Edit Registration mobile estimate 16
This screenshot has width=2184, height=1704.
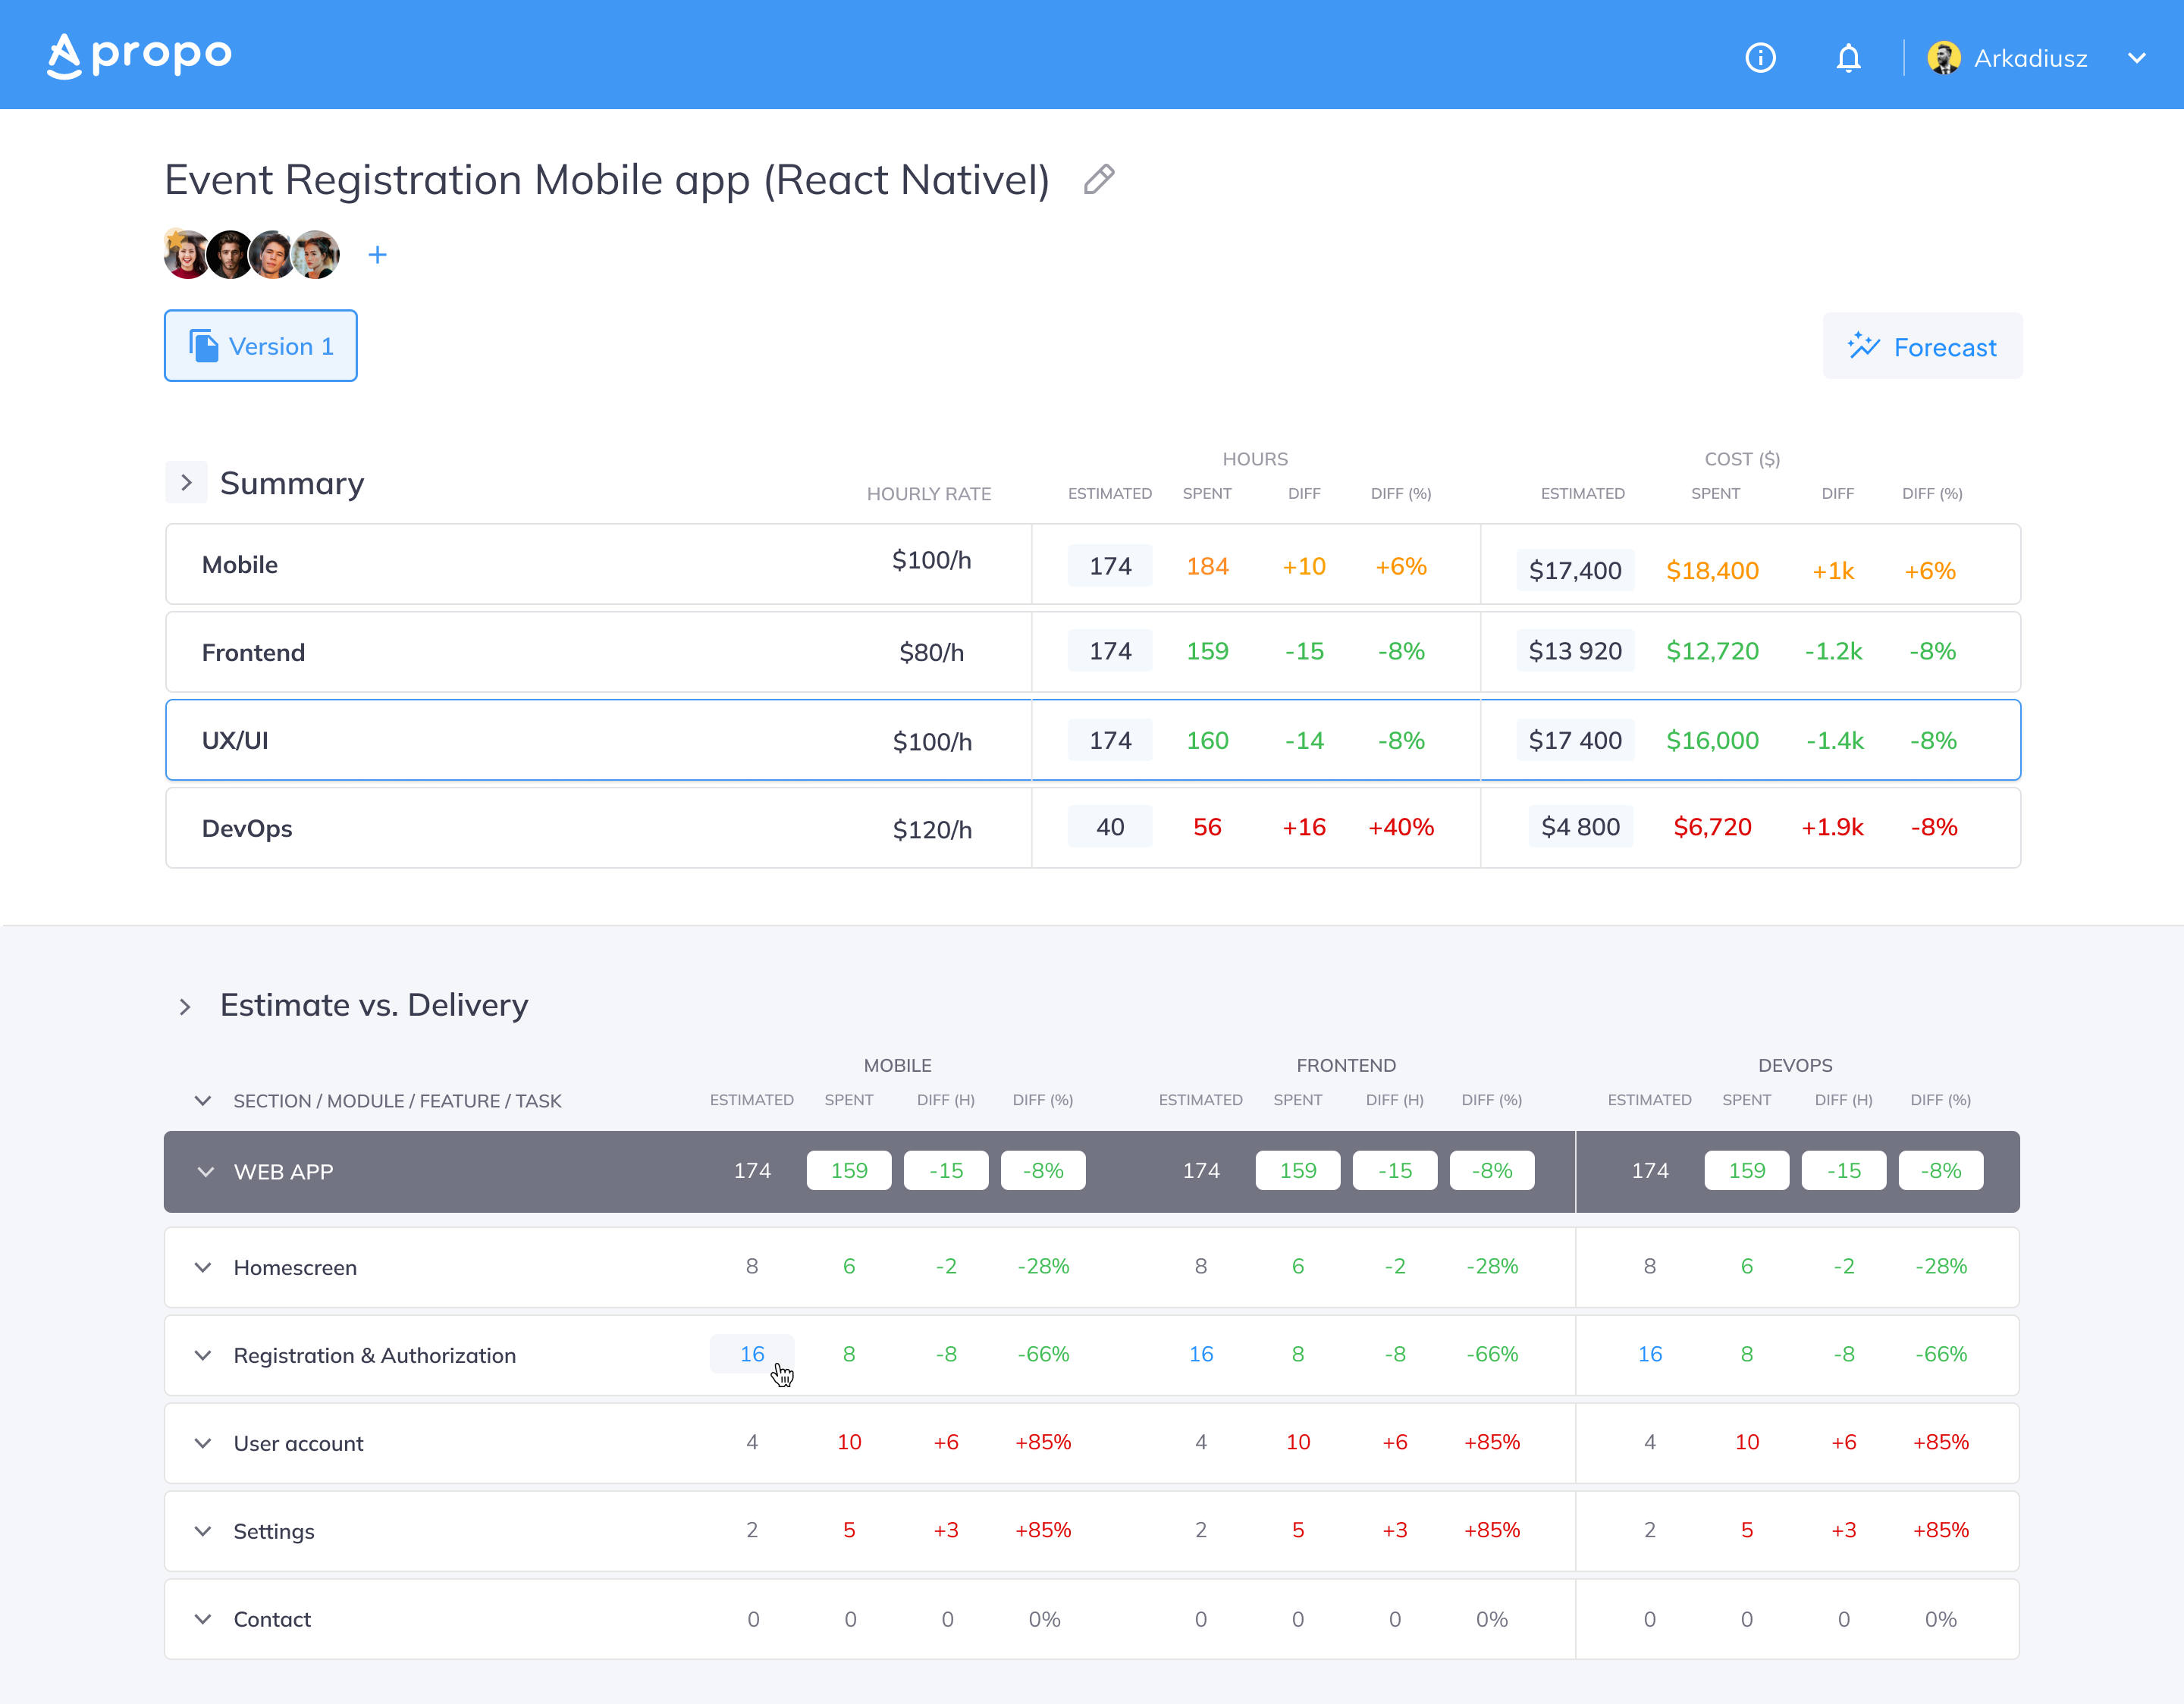752,1355
